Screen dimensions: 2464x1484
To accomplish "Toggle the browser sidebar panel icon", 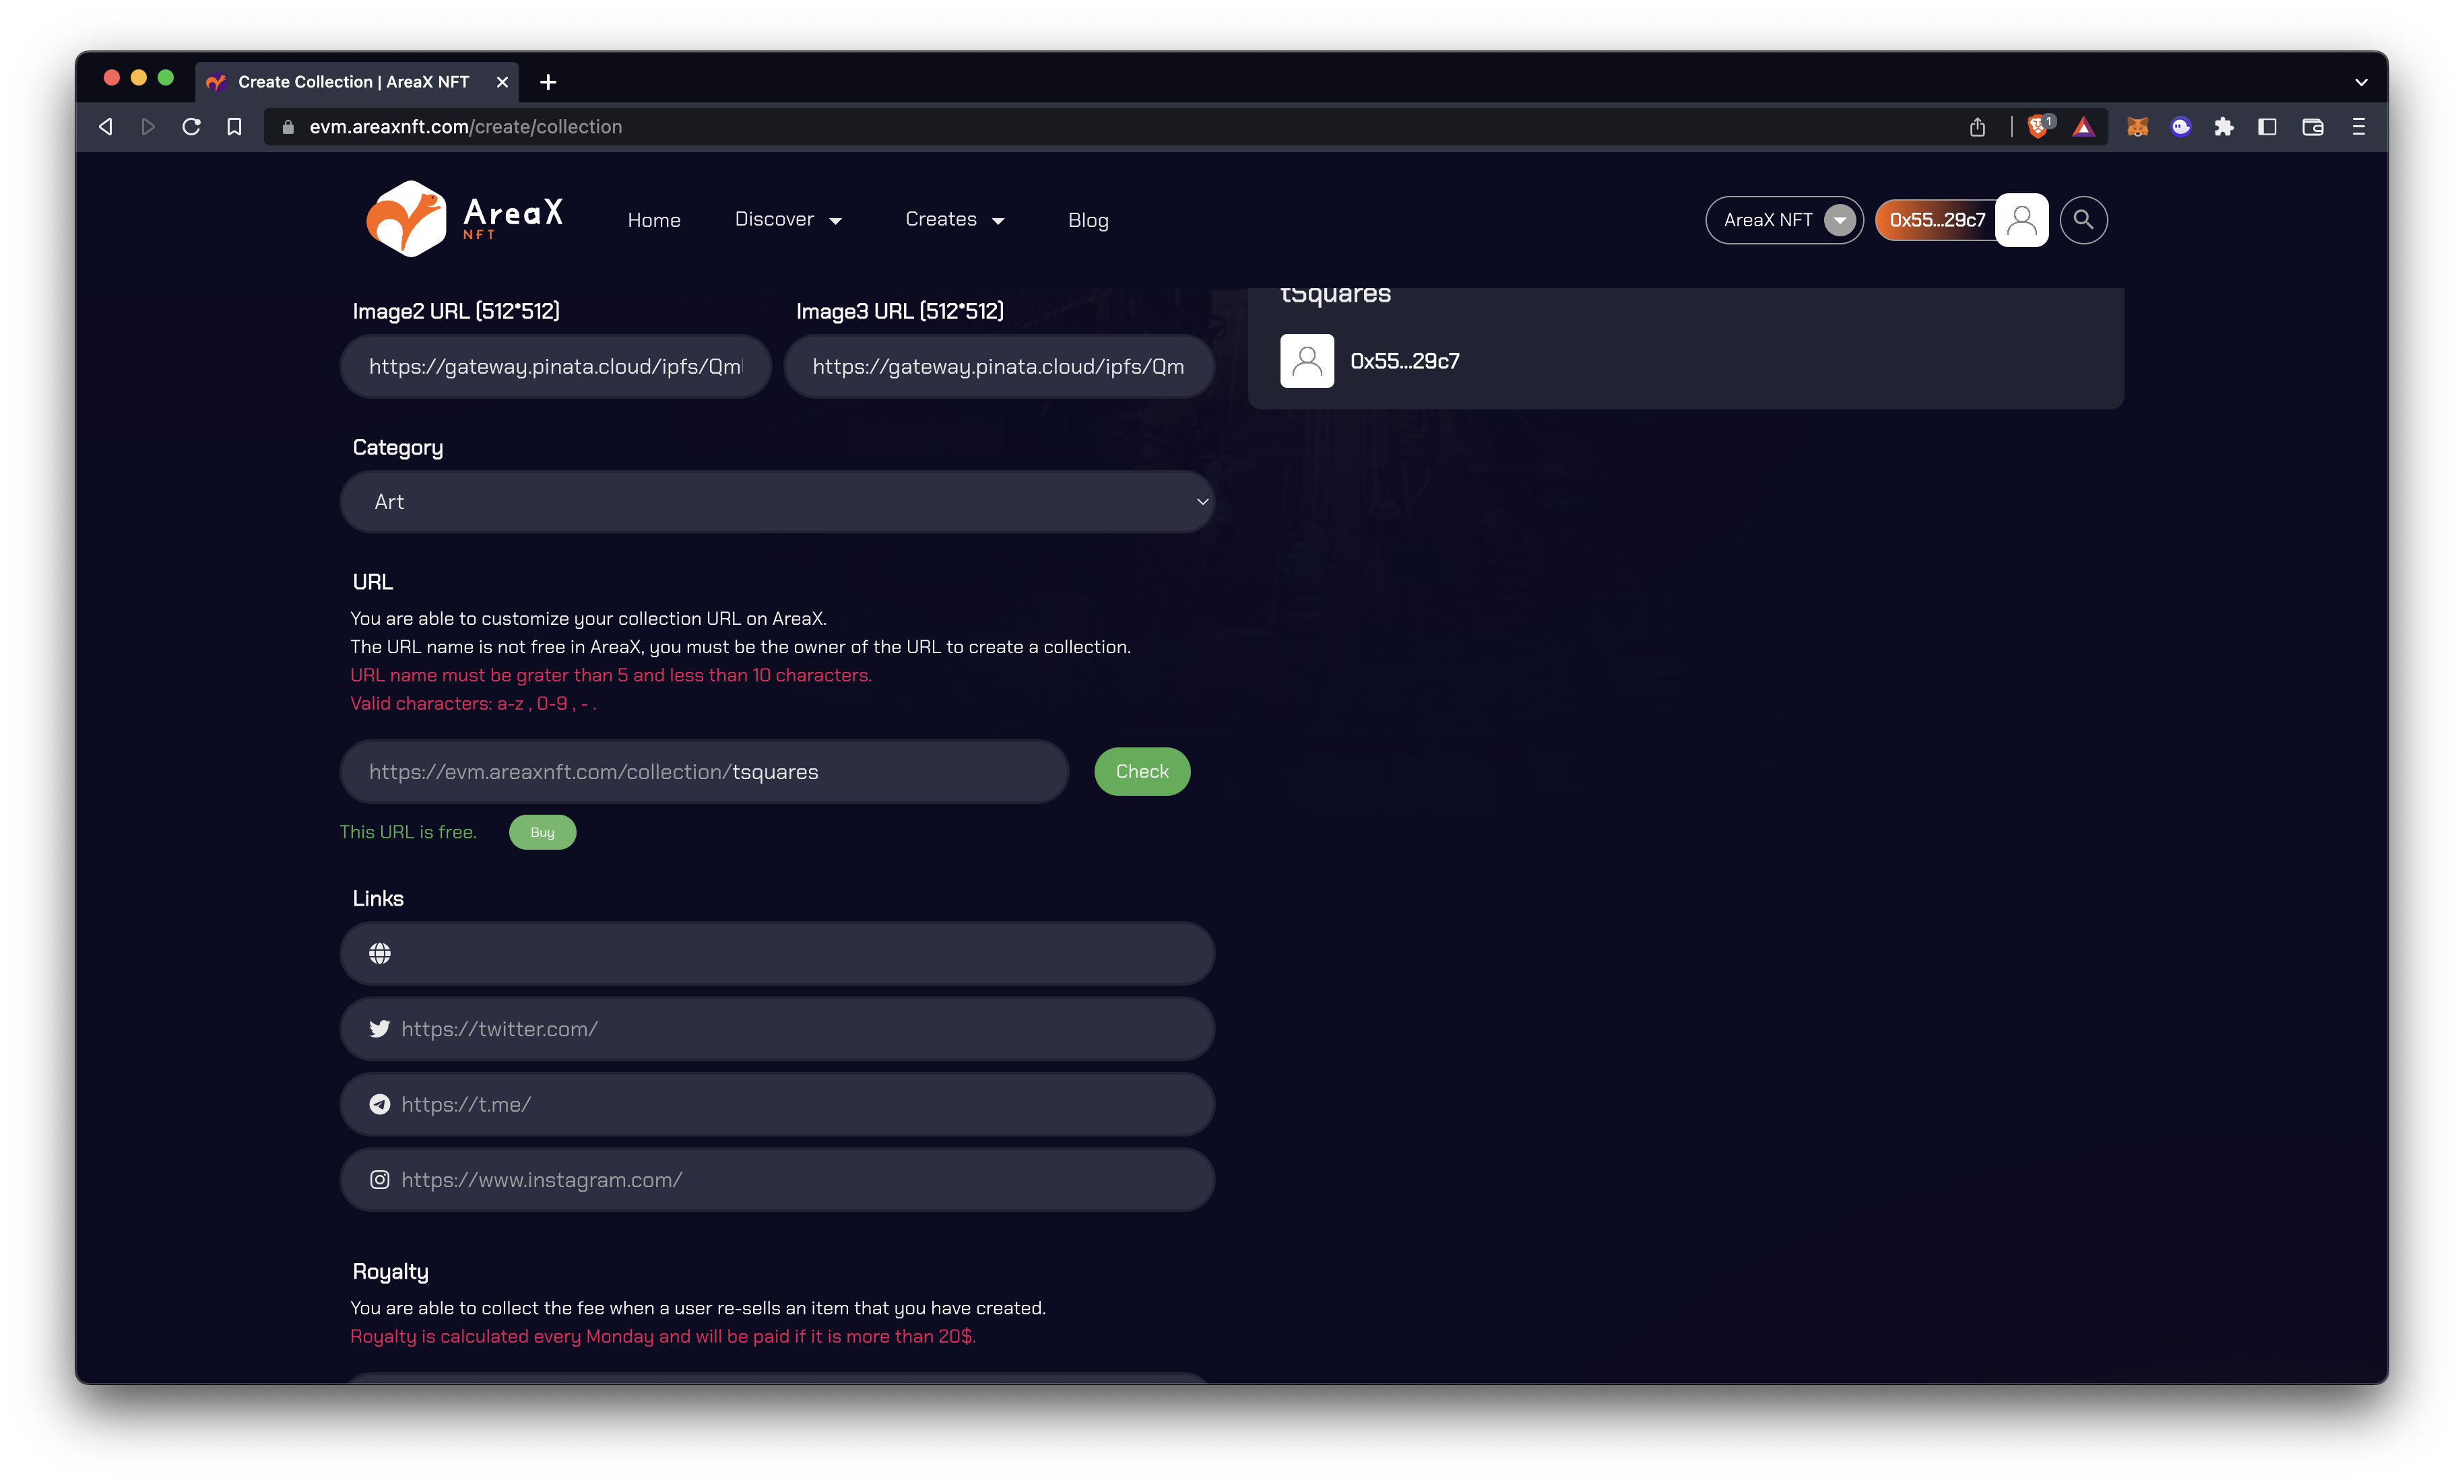I will pyautogui.click(x=2267, y=127).
